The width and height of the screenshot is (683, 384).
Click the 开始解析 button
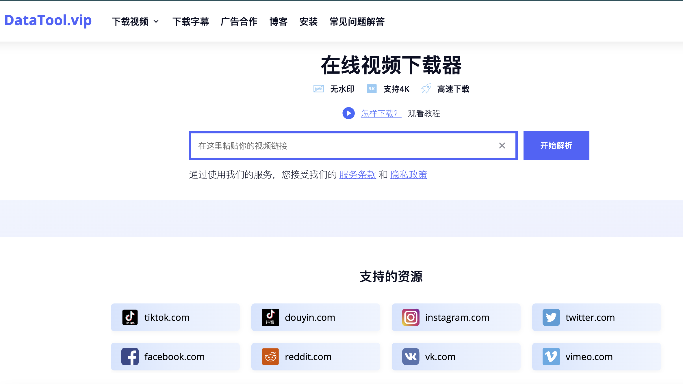(x=556, y=146)
